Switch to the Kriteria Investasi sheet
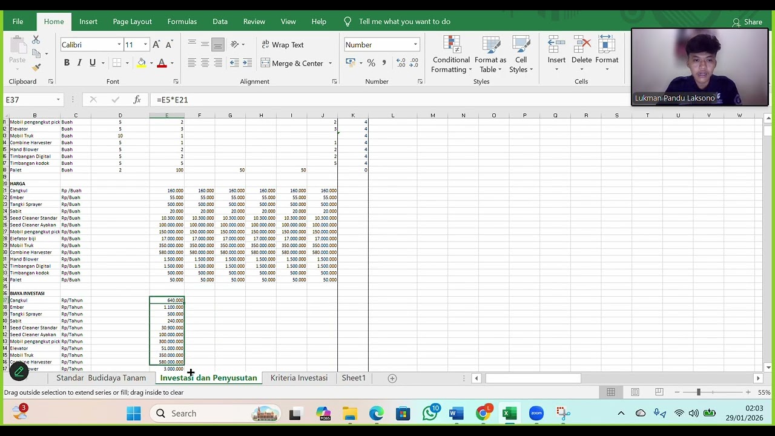The height and width of the screenshot is (436, 775). pos(299,378)
